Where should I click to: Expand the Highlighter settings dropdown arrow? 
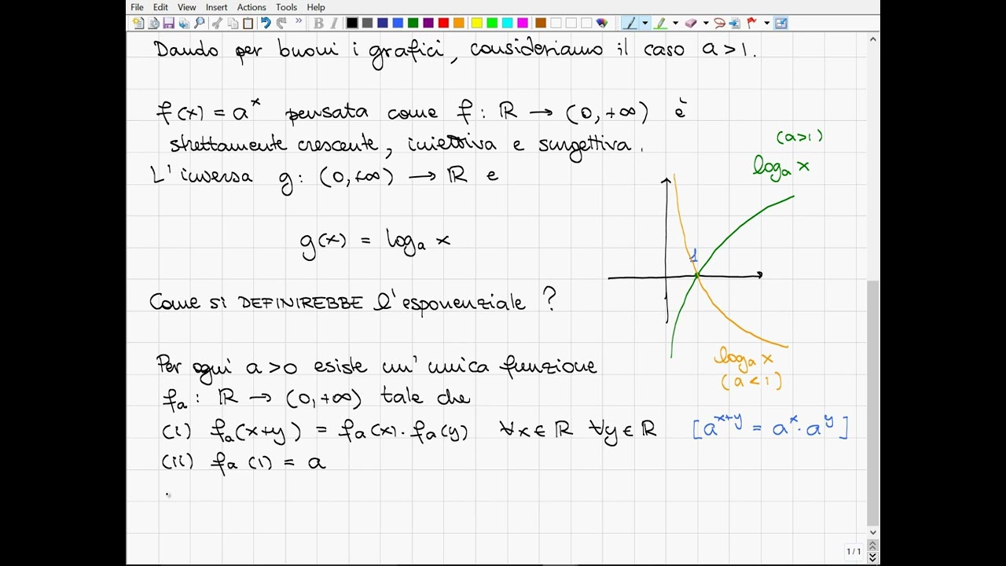(675, 23)
